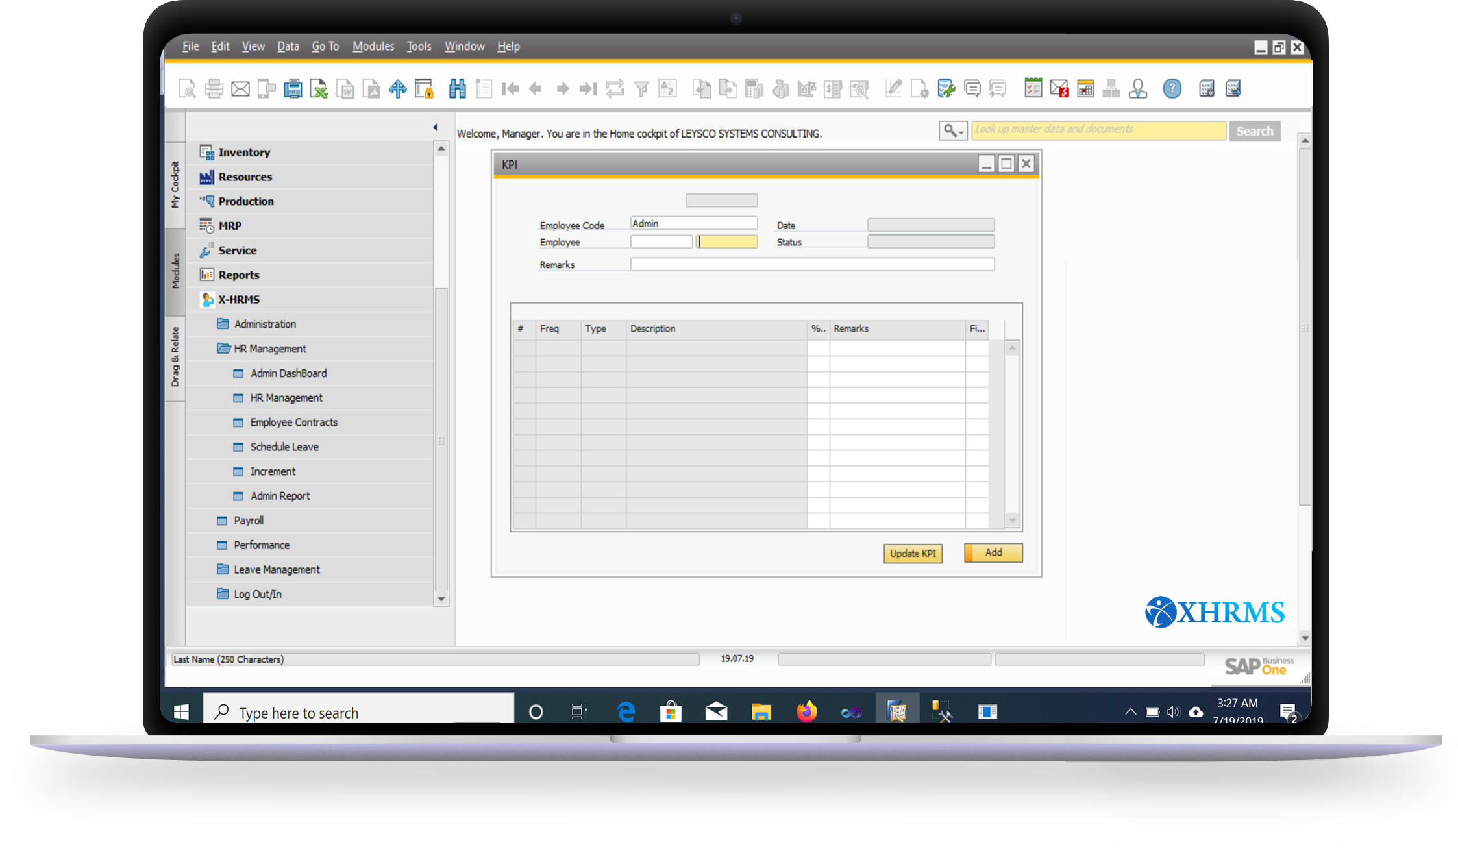
Task: Collapse the HR Management folder in the tree
Action: 269,349
